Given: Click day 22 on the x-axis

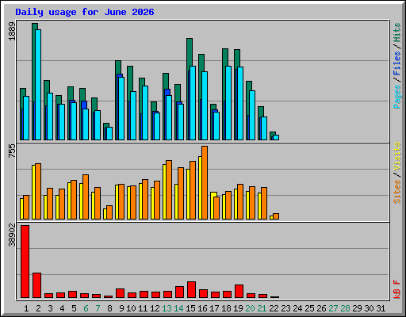Looking at the screenshot, I should pos(274,308).
